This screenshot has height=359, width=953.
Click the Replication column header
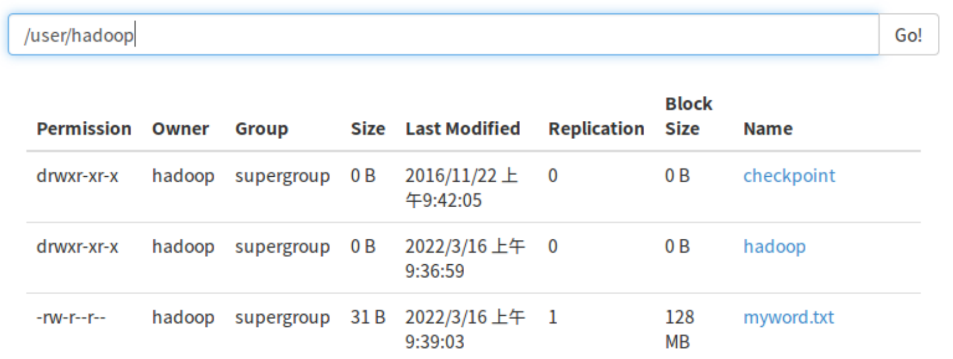click(596, 129)
